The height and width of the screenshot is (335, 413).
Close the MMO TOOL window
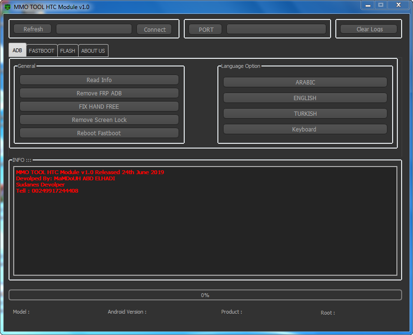click(x=398, y=5)
